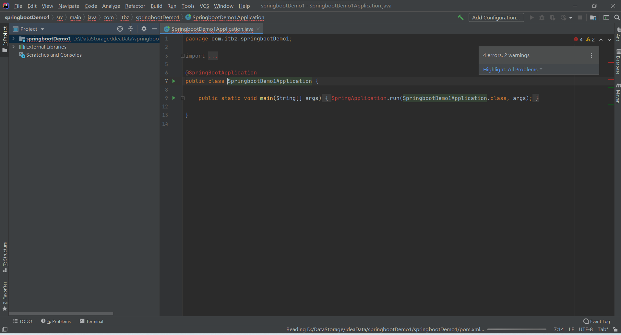Open the TODO tool window
This screenshot has height=335, width=621.
[22, 321]
